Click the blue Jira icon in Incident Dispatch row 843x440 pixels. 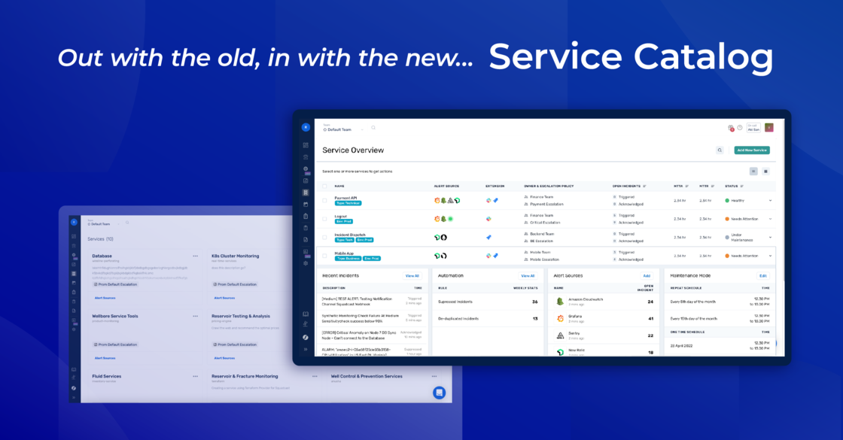[x=488, y=237]
